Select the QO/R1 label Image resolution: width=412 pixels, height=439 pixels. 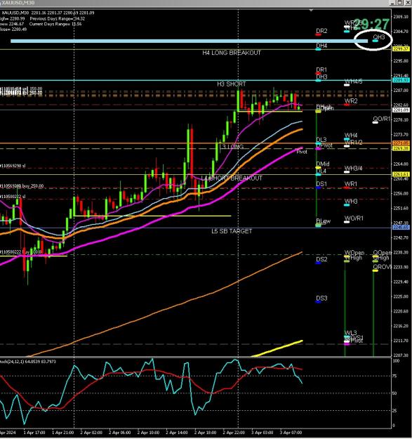[x=381, y=119]
